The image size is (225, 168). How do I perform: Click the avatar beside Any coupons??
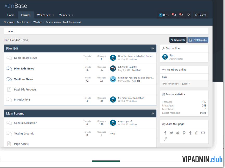coord(113,123)
